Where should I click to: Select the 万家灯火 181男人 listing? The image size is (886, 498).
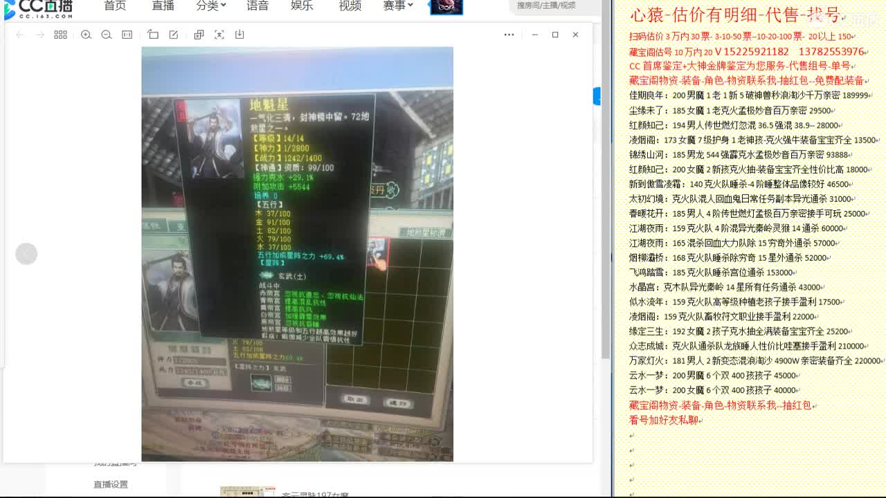pos(755,360)
